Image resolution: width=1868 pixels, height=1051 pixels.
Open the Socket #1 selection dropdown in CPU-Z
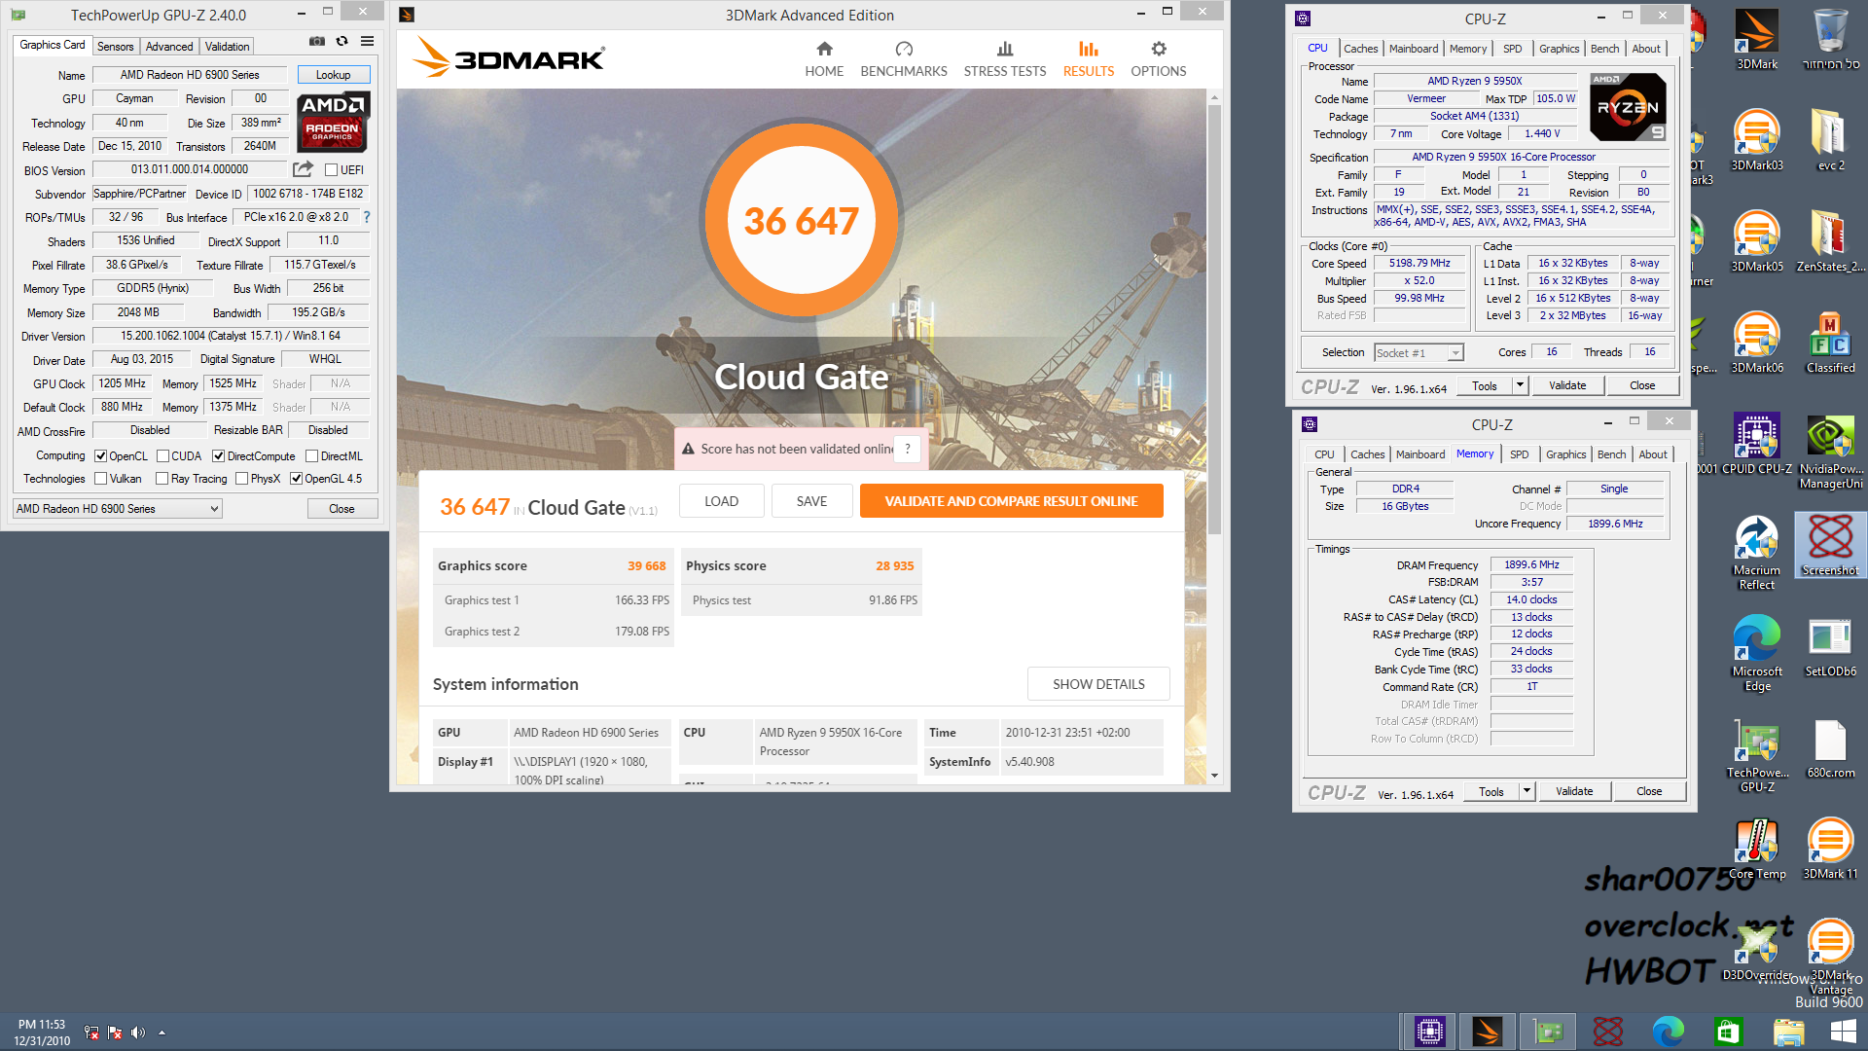(1419, 353)
